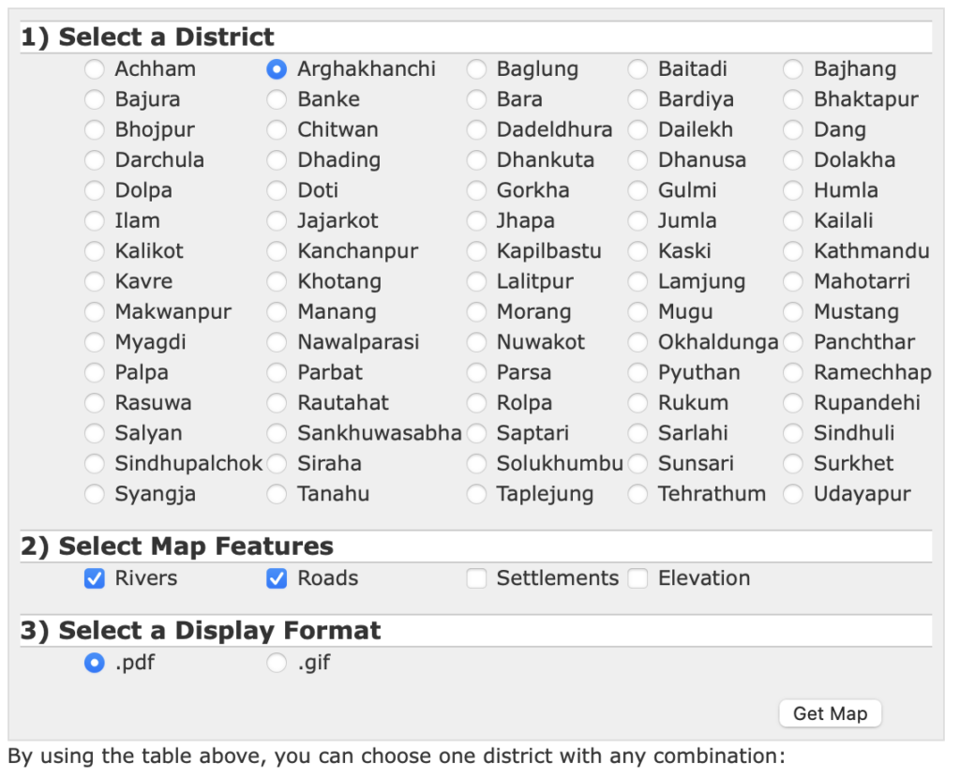Select Okhaldunga district

pos(637,342)
